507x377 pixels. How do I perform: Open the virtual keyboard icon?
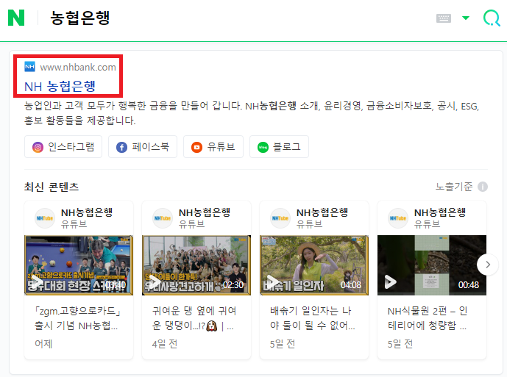443,18
